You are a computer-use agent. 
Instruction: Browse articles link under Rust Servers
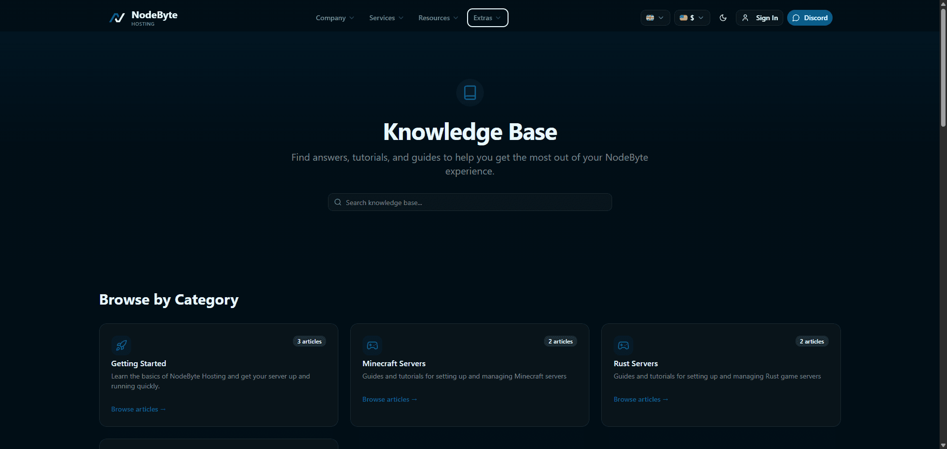(x=641, y=399)
